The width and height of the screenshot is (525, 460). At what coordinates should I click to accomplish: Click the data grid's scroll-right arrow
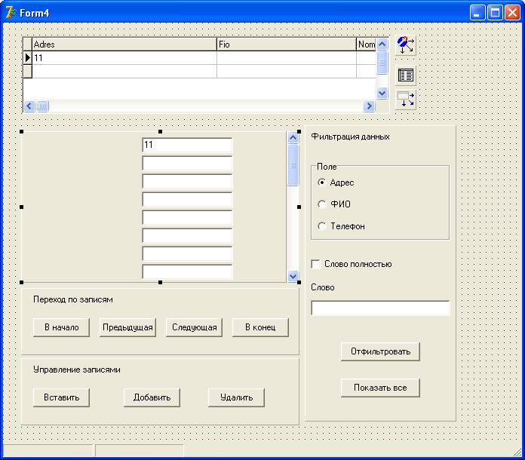tap(369, 106)
